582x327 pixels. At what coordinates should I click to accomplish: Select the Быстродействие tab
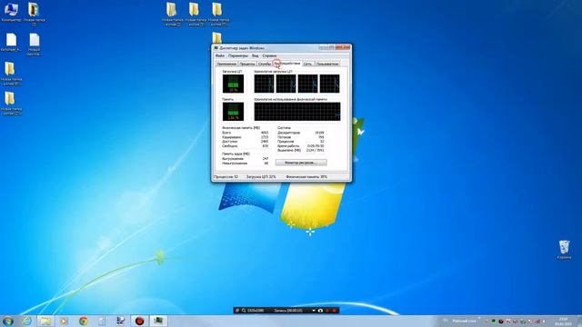click(287, 64)
